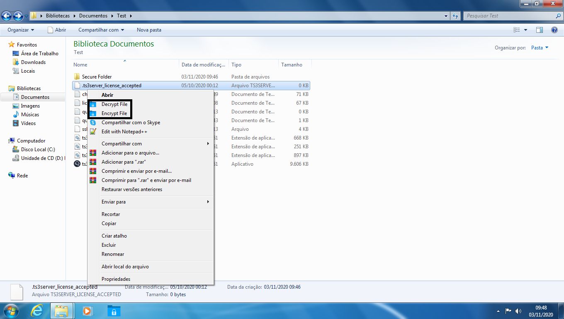Screen dimensions: 564x319
Task: Sort by the Tamanho column header
Action: [x=295, y=65]
